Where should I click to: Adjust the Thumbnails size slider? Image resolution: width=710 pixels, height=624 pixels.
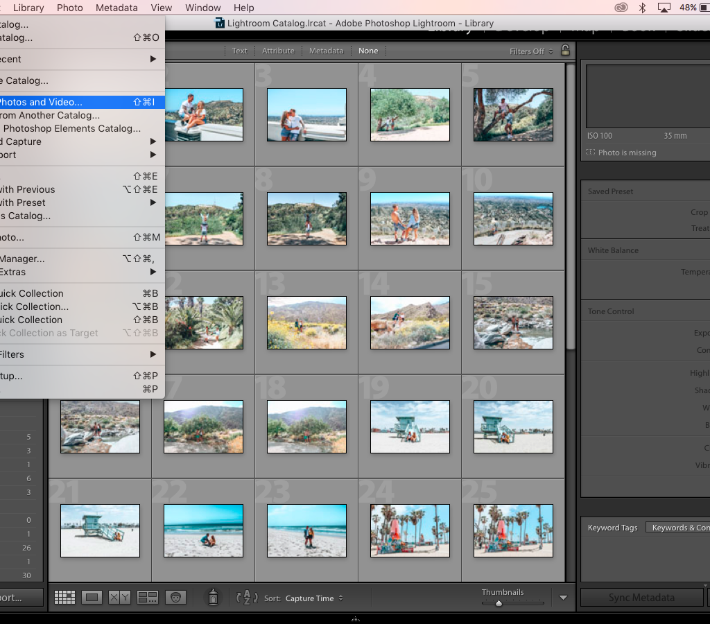click(x=499, y=603)
